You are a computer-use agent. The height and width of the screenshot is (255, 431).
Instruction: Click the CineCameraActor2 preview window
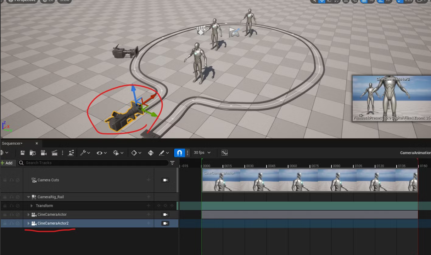(x=392, y=98)
